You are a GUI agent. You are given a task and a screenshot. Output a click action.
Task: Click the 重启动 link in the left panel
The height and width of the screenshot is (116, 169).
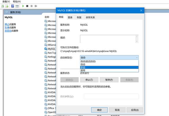[x=8, y=31]
